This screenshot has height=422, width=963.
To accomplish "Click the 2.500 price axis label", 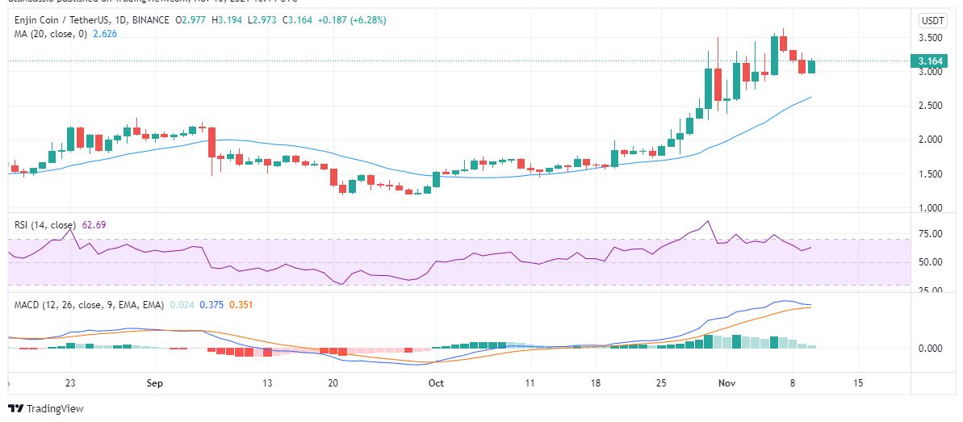I will (x=930, y=106).
